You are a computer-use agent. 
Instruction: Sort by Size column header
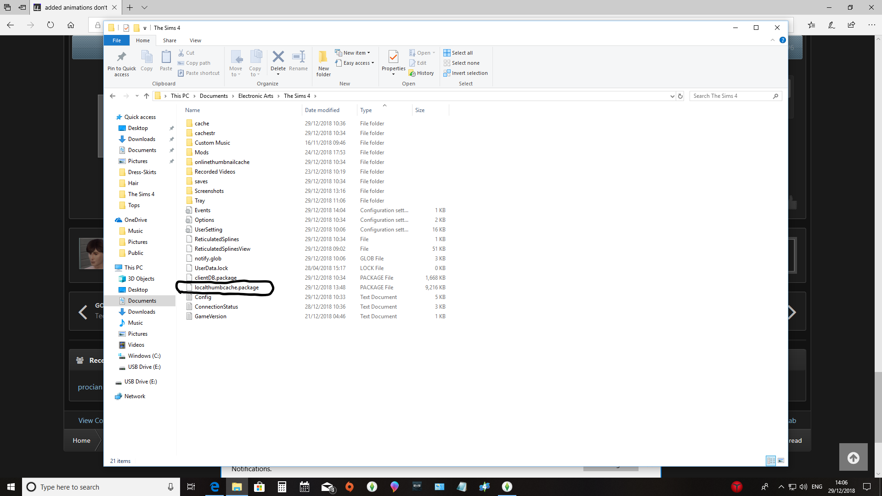(x=430, y=110)
